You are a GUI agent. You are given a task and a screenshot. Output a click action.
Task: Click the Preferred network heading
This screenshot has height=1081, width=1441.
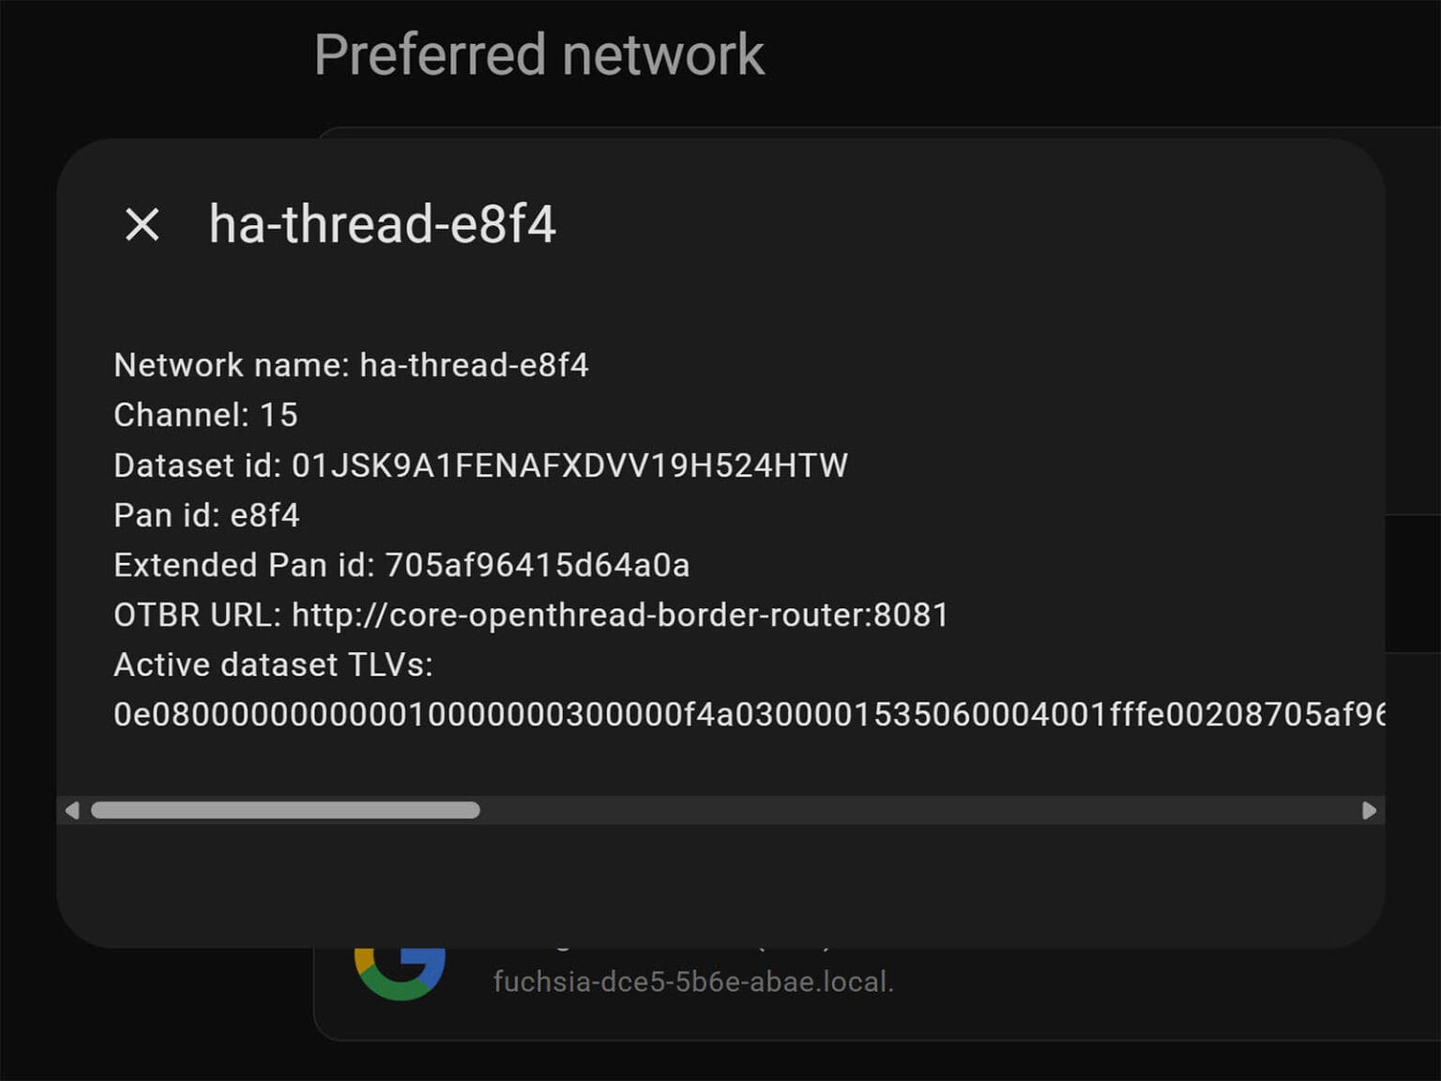539,54
